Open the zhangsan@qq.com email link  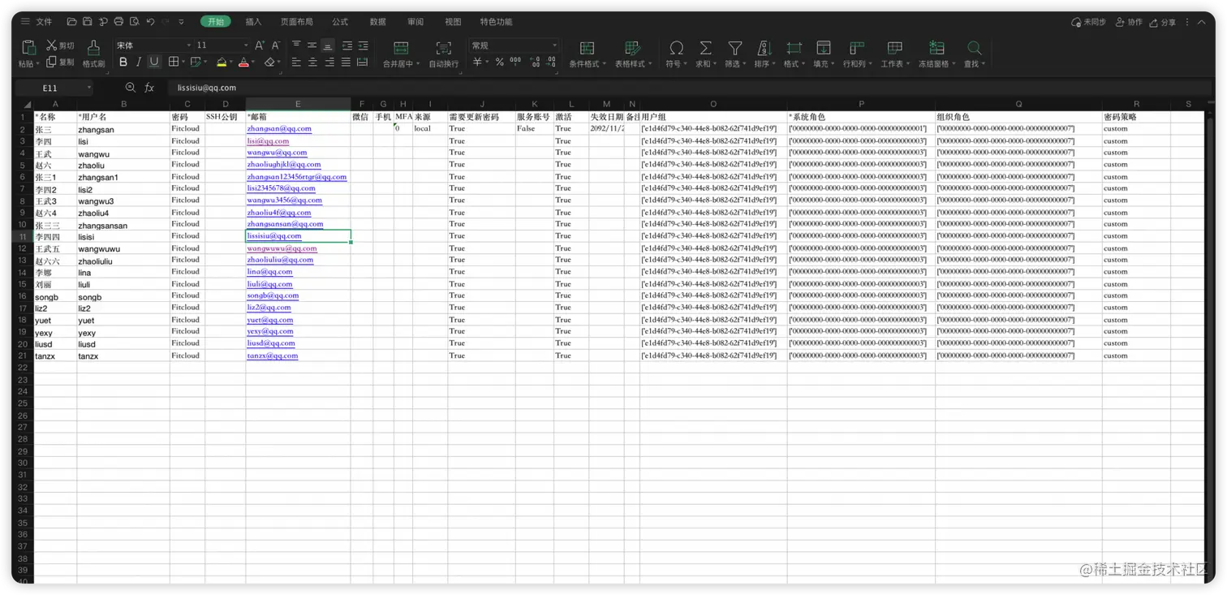point(279,128)
